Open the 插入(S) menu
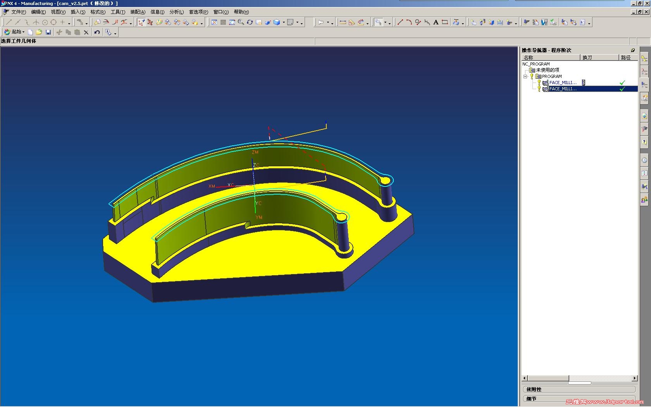Viewport: 651px width, 407px height. tap(78, 12)
